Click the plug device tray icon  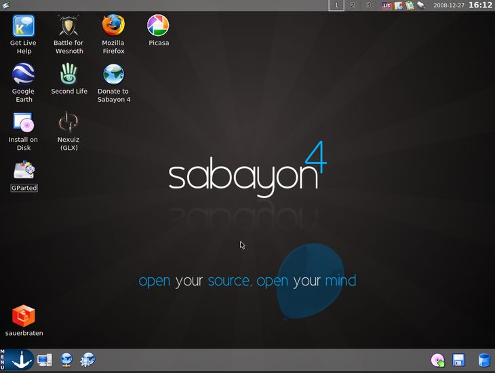(x=421, y=5)
